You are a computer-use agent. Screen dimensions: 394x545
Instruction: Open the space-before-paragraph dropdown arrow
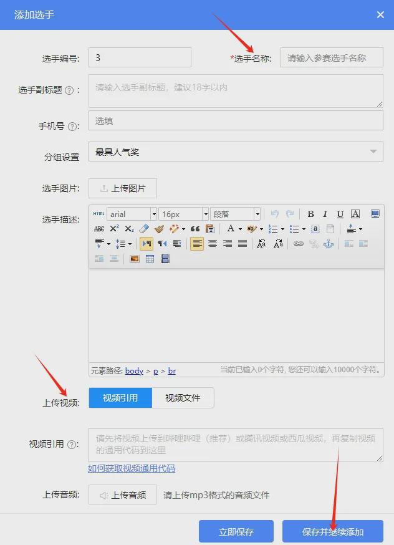point(360,229)
